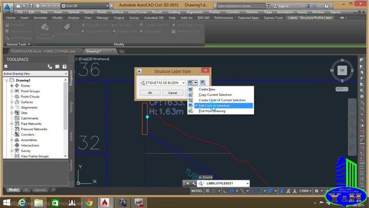
Task: Click MODEL space button in status bar
Action: pos(197,191)
